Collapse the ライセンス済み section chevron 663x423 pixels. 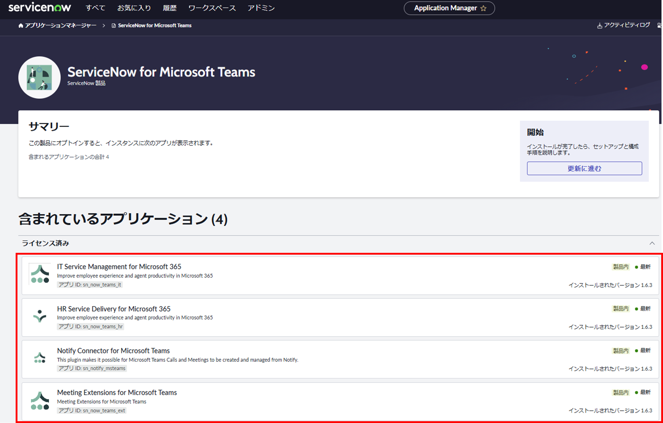point(652,243)
